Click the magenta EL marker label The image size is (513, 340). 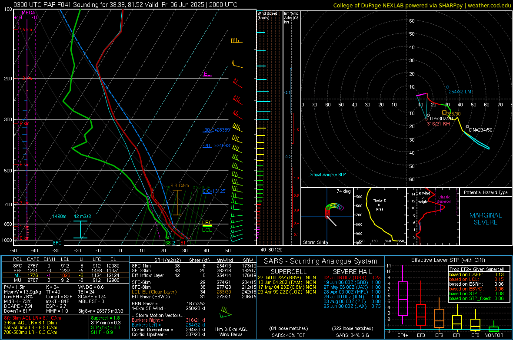pyautogui.click(x=207, y=73)
